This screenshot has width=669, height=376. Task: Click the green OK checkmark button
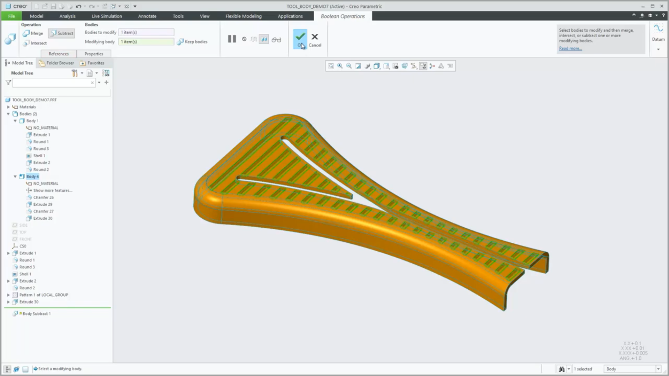pyautogui.click(x=300, y=39)
